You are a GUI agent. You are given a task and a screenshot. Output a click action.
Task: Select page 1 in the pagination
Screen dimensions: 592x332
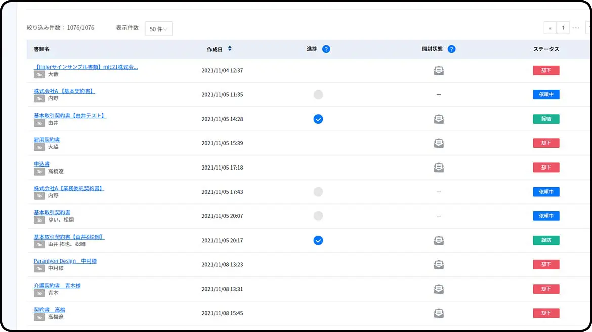[x=563, y=28]
